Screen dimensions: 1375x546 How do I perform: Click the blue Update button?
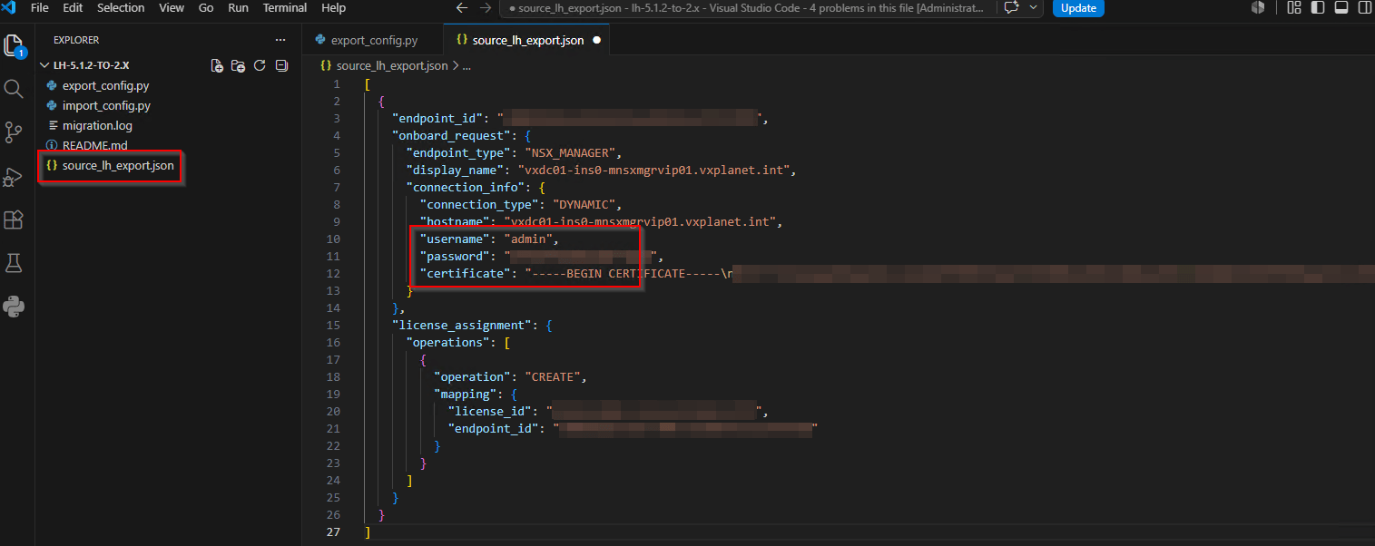(x=1078, y=8)
